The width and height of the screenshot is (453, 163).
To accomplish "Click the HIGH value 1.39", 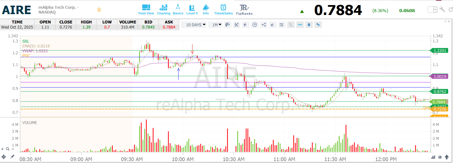I will 87,27.
